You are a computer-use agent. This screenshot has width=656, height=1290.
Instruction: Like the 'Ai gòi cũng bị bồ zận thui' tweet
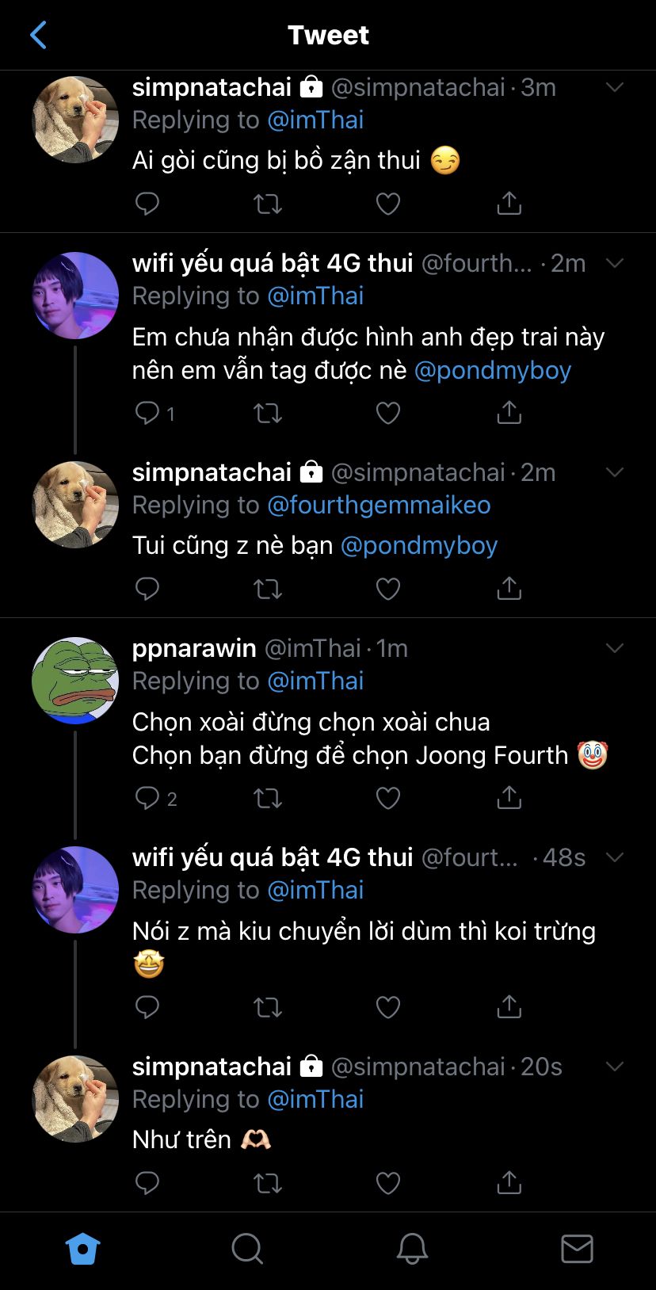click(387, 204)
